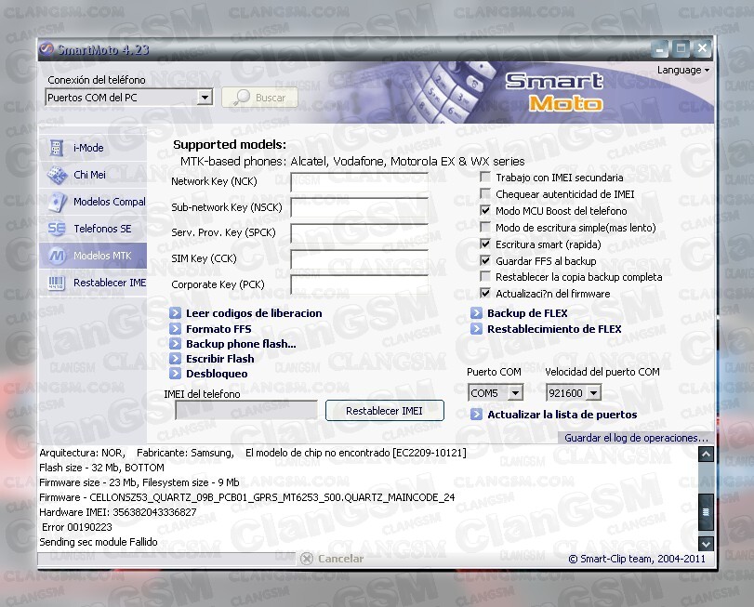This screenshot has height=607, width=754.
Task: Click Backup de FLEX action
Action: [527, 313]
